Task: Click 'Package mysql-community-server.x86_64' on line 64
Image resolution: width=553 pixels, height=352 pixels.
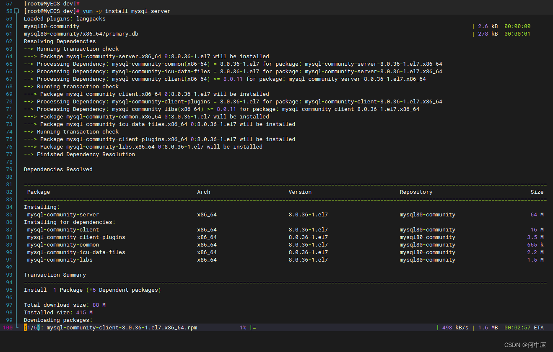Action: tap(101, 57)
